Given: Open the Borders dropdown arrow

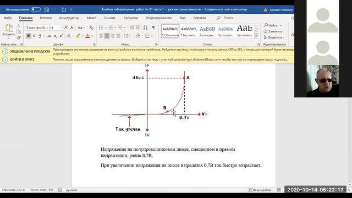Looking at the screenshot, I should click(x=152, y=36).
